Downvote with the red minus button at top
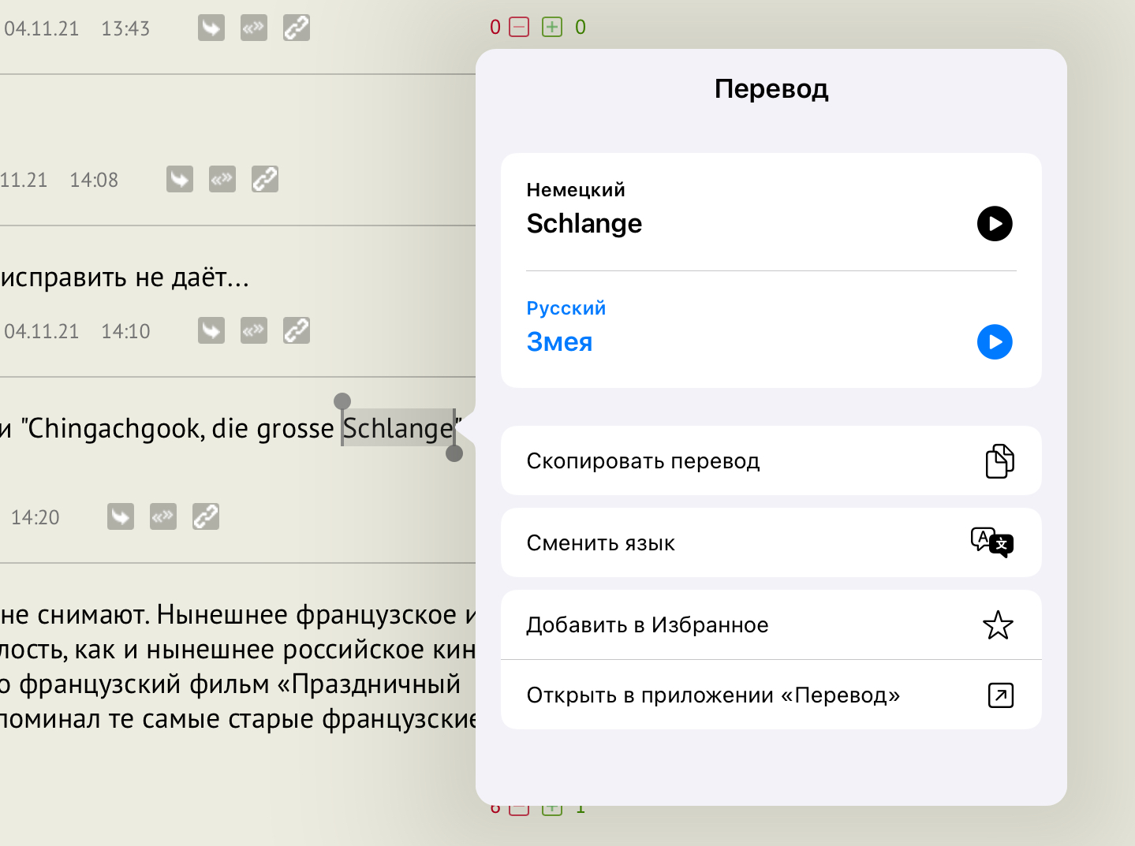Viewport: 1135px width, 846px height. 519,28
